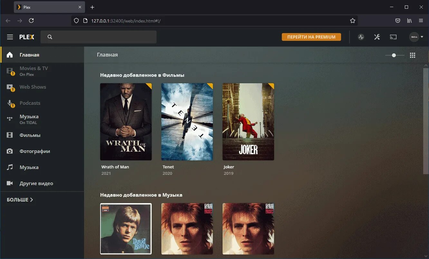Click the microphone Podcasts icon
The image size is (429, 259).
[10, 103]
